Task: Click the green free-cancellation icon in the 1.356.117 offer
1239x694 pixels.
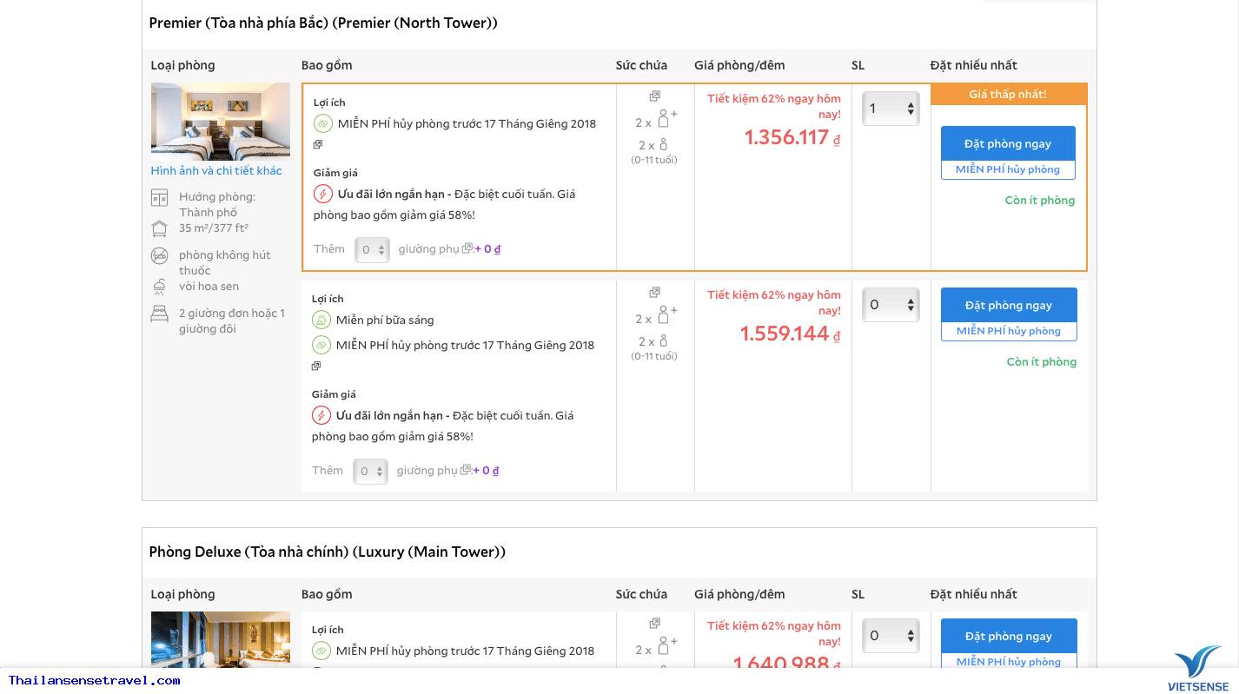Action: tap(323, 123)
